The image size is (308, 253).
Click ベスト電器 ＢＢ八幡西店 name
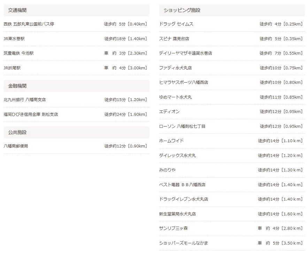pyautogui.click(x=182, y=185)
